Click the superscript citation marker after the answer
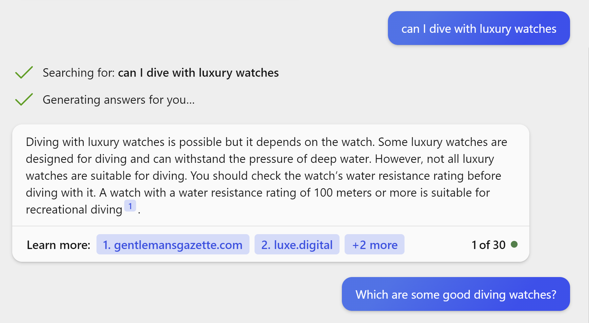This screenshot has width=589, height=323. (x=130, y=205)
